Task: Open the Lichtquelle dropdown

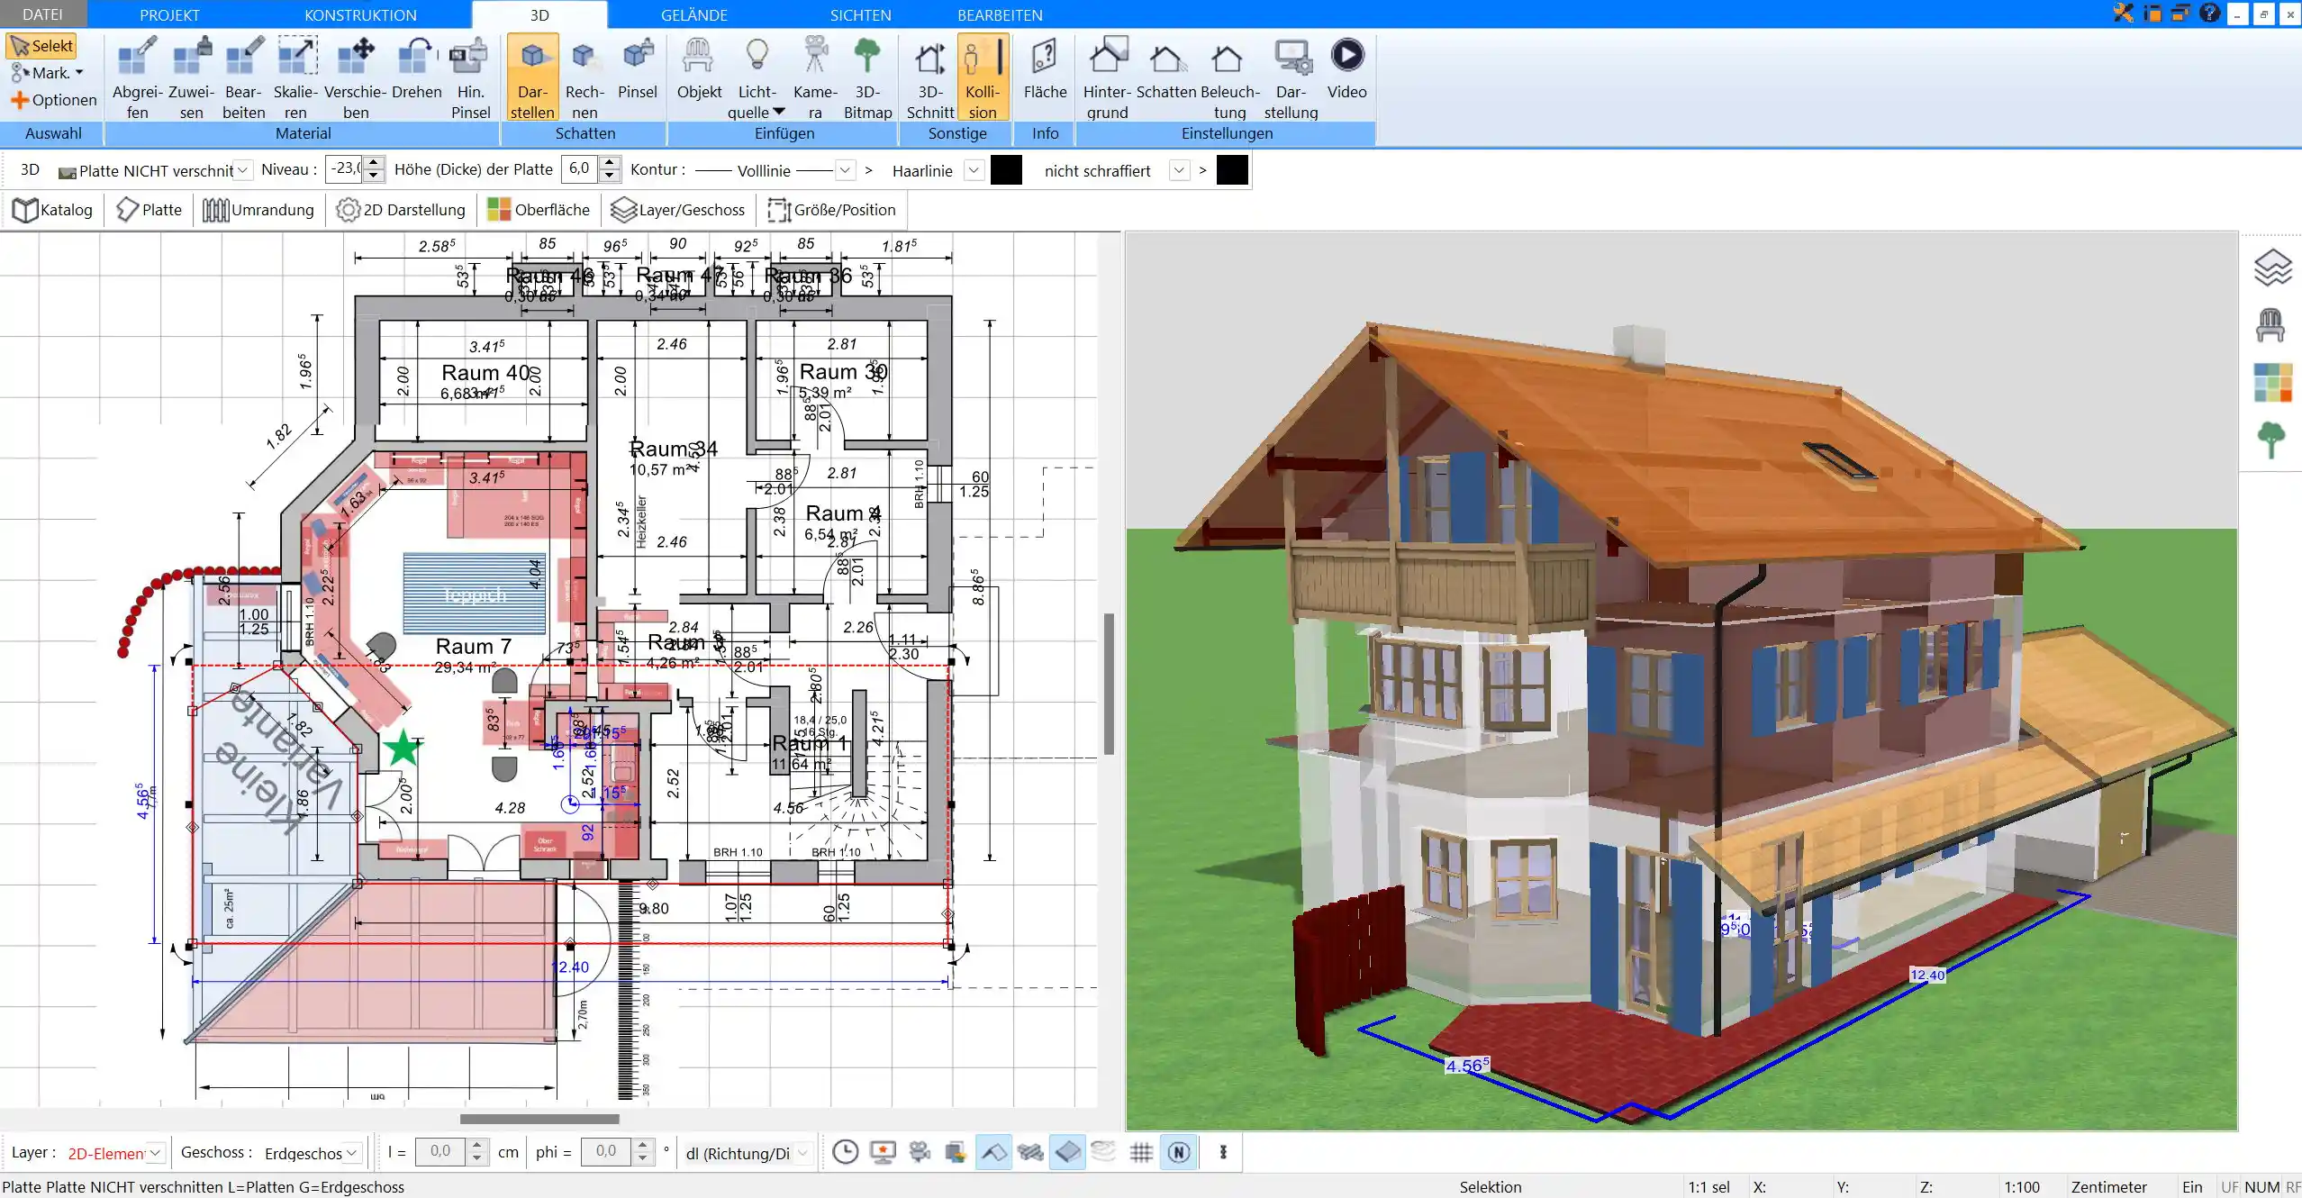Action: [757, 77]
